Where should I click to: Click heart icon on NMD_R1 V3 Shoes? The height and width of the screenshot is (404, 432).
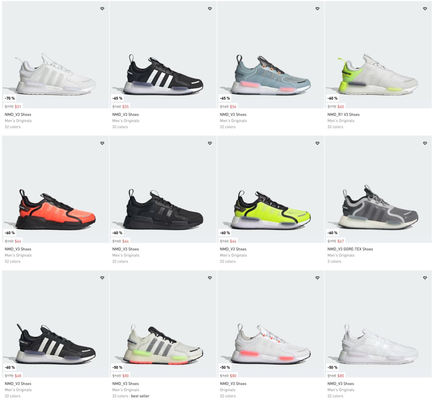click(x=425, y=8)
